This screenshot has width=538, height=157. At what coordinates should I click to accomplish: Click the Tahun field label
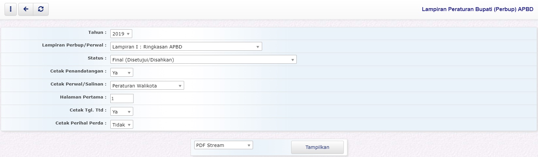click(x=97, y=33)
